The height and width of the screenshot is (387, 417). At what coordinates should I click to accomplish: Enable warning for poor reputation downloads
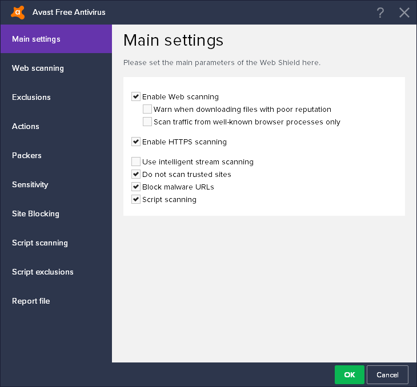[147, 109]
